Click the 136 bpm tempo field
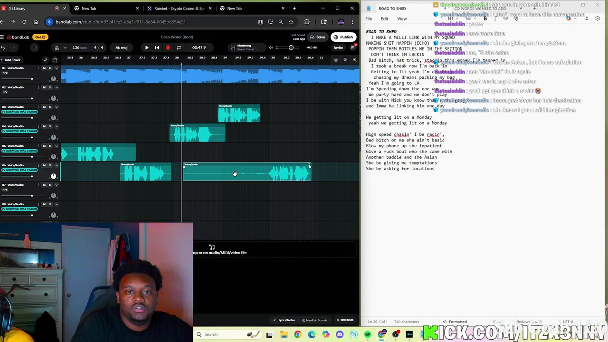 79,47
